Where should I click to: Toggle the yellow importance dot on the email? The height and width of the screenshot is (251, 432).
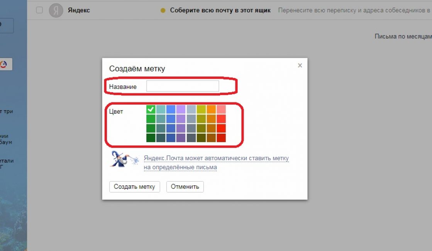(163, 10)
